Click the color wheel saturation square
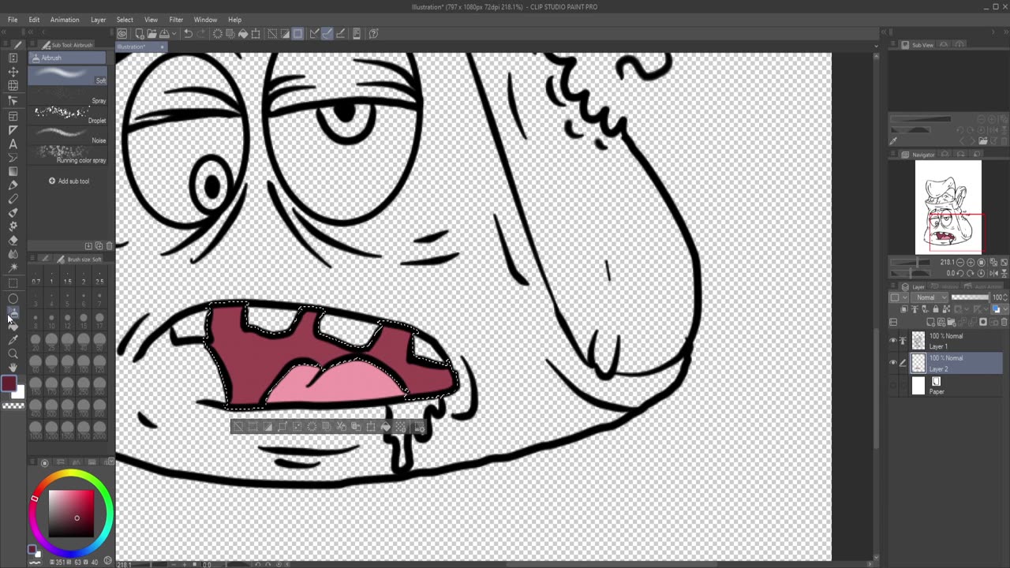The width and height of the screenshot is (1010, 568). 71,513
